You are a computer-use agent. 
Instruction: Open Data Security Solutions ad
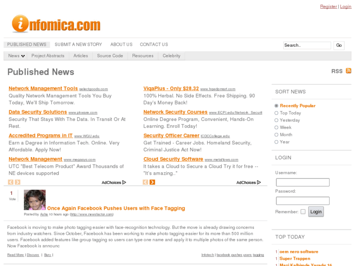pos(38,112)
